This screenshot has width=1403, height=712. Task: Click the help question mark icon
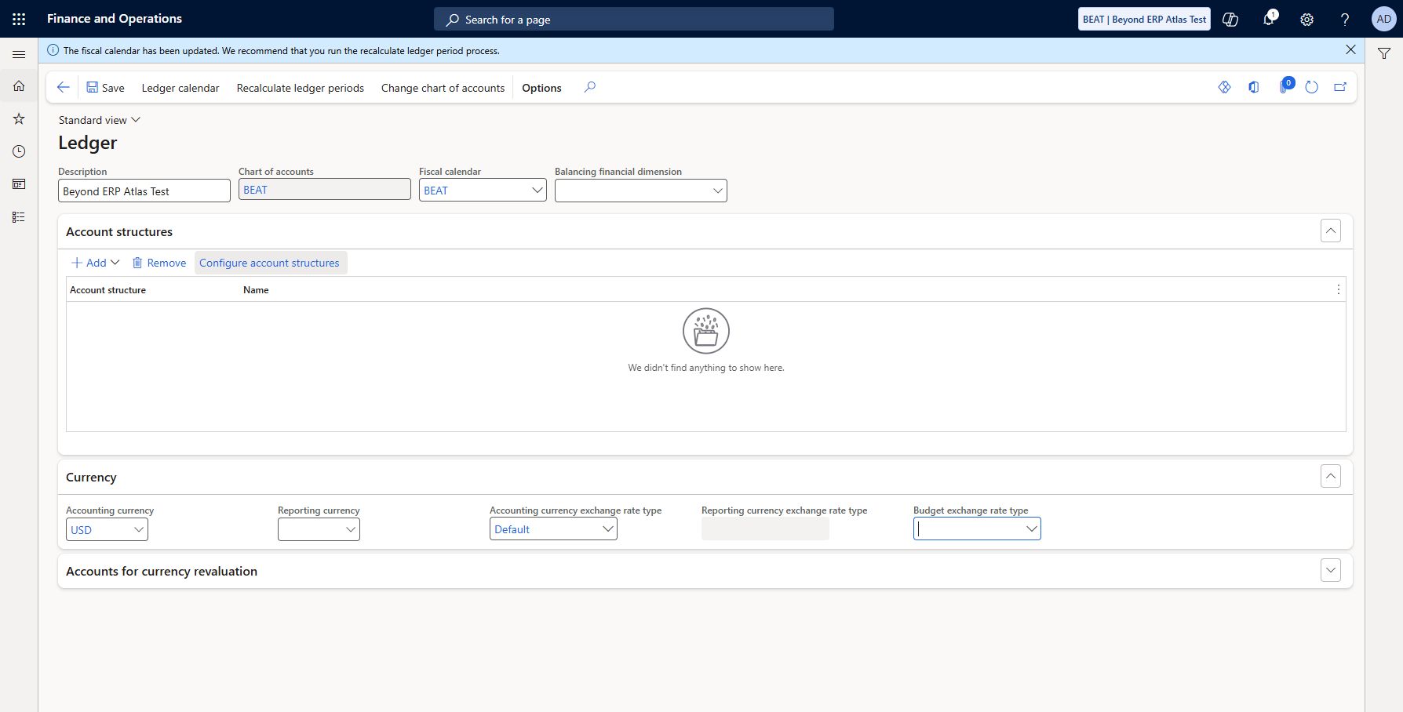click(1345, 20)
